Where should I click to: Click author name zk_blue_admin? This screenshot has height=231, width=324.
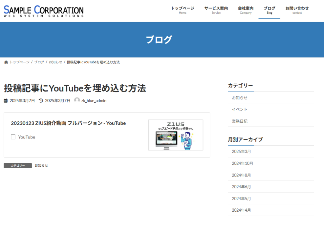(94, 100)
